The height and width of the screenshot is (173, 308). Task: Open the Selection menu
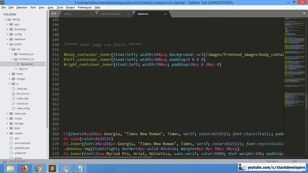[x=22, y=8]
